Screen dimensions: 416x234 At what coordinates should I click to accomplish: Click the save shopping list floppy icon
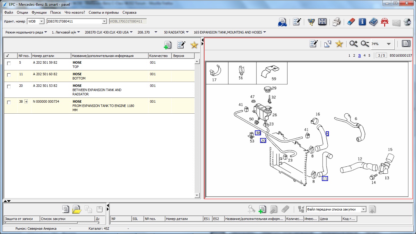point(100,209)
